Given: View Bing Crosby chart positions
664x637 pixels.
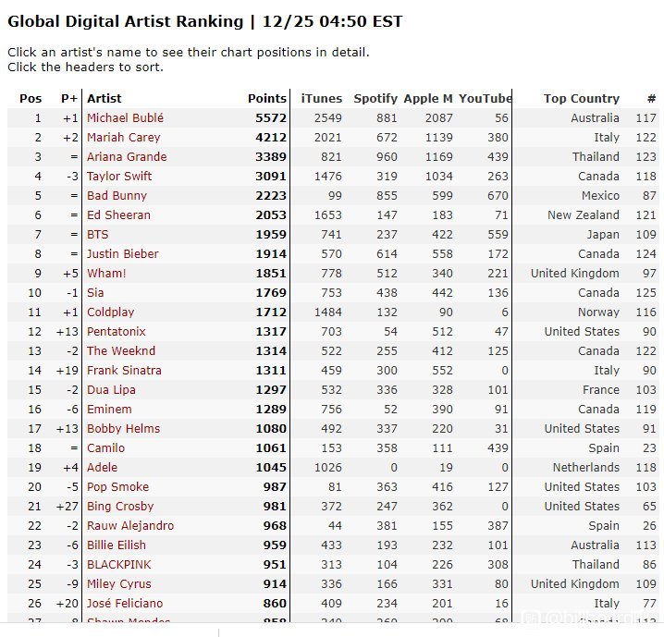Looking at the screenshot, I should (120, 507).
